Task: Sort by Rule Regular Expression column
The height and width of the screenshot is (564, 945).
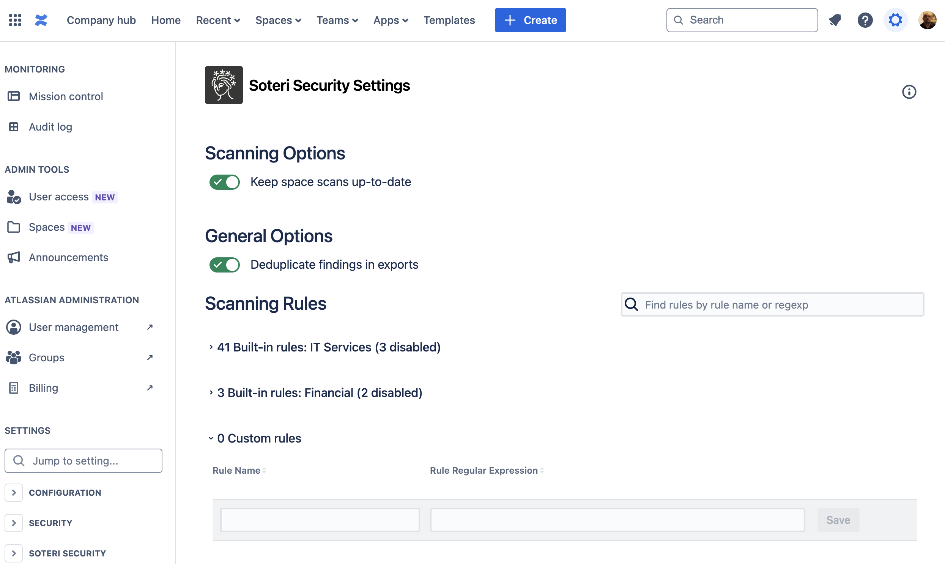Action: click(487, 471)
